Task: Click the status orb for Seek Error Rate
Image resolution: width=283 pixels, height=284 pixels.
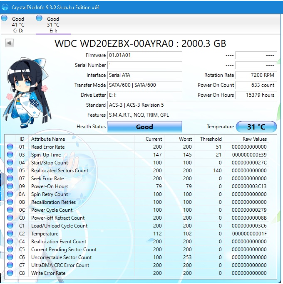Action: pos(10,178)
